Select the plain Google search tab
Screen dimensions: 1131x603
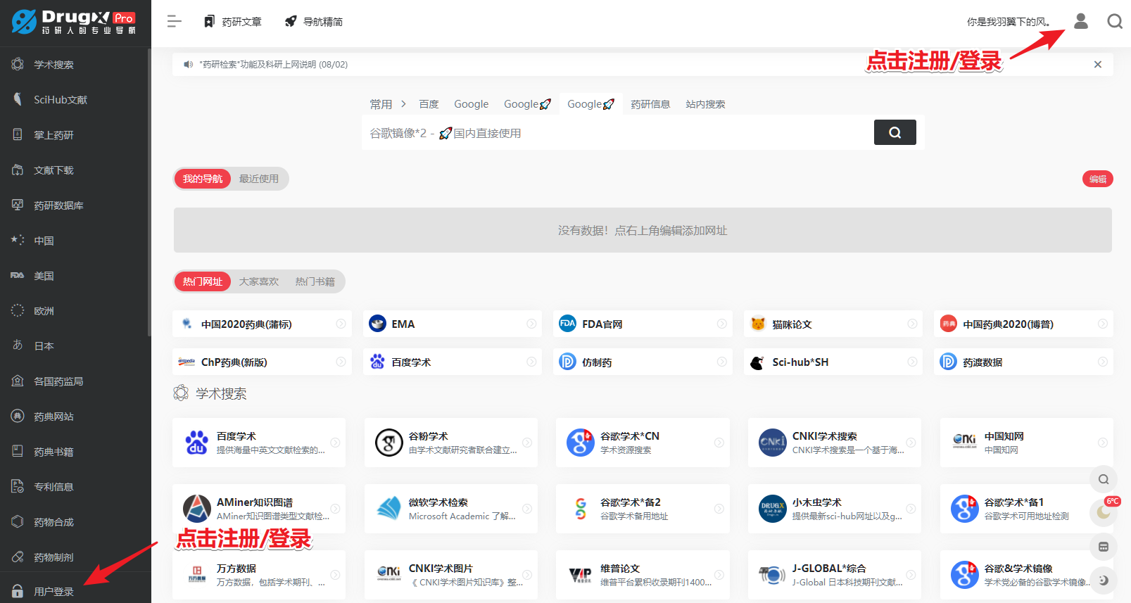tap(471, 104)
